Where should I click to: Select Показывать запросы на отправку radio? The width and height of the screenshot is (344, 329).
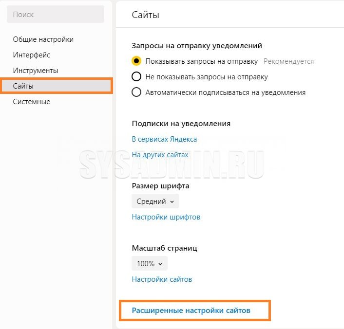tap(137, 61)
